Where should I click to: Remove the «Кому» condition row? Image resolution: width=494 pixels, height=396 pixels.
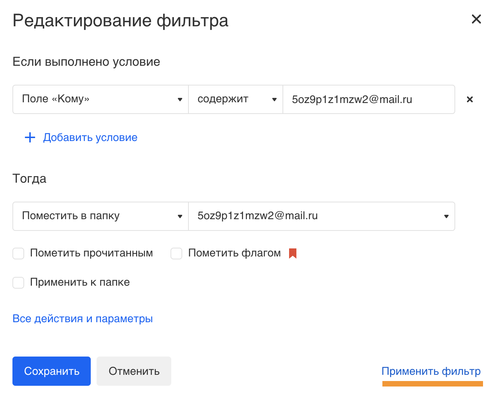click(470, 99)
